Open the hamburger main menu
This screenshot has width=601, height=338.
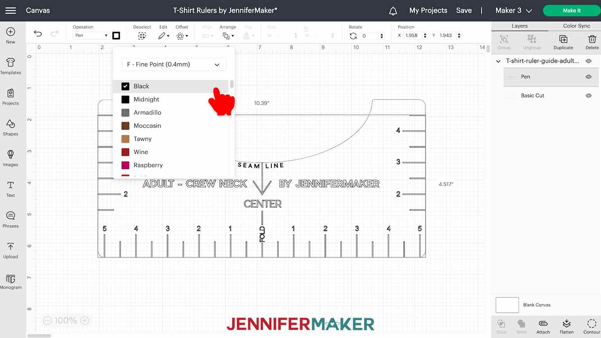(10, 10)
